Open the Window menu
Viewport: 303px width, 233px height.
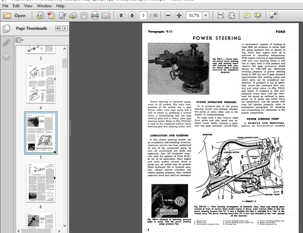(x=44, y=6)
